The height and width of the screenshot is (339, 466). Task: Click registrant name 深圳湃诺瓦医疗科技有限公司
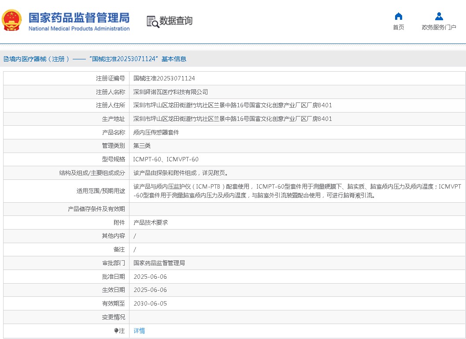coord(170,92)
